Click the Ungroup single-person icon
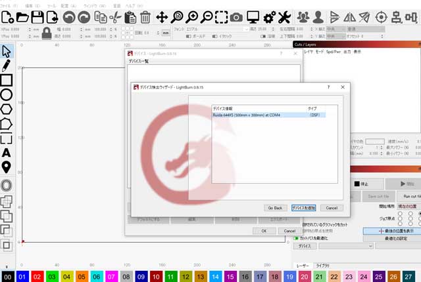The height and width of the screenshot is (282, 421). point(318,18)
